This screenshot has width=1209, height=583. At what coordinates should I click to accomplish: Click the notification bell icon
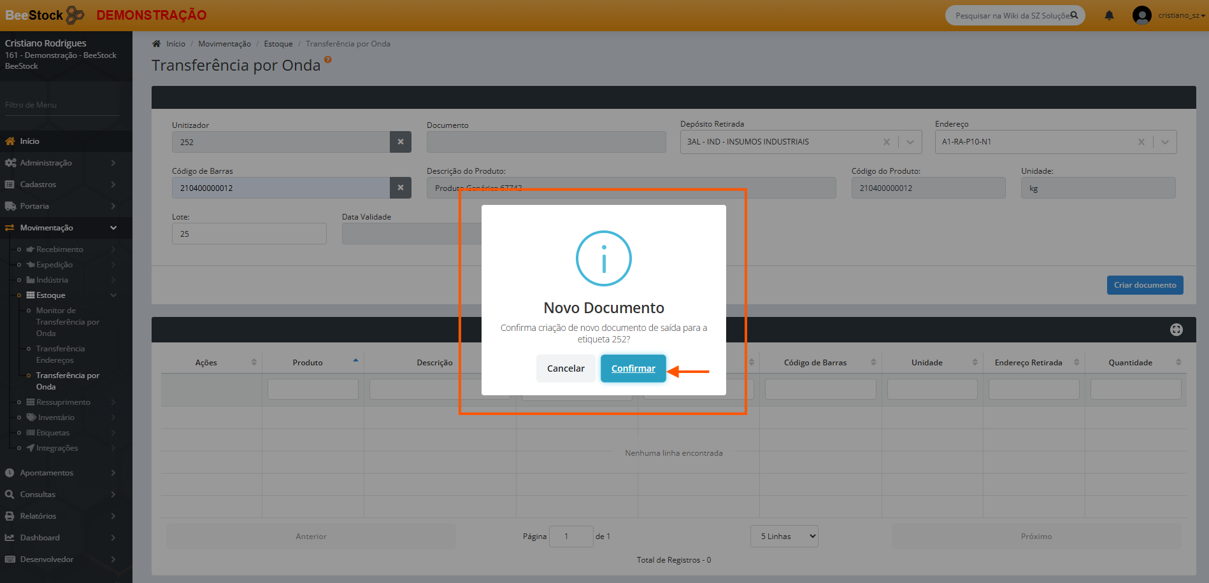pyautogui.click(x=1109, y=15)
